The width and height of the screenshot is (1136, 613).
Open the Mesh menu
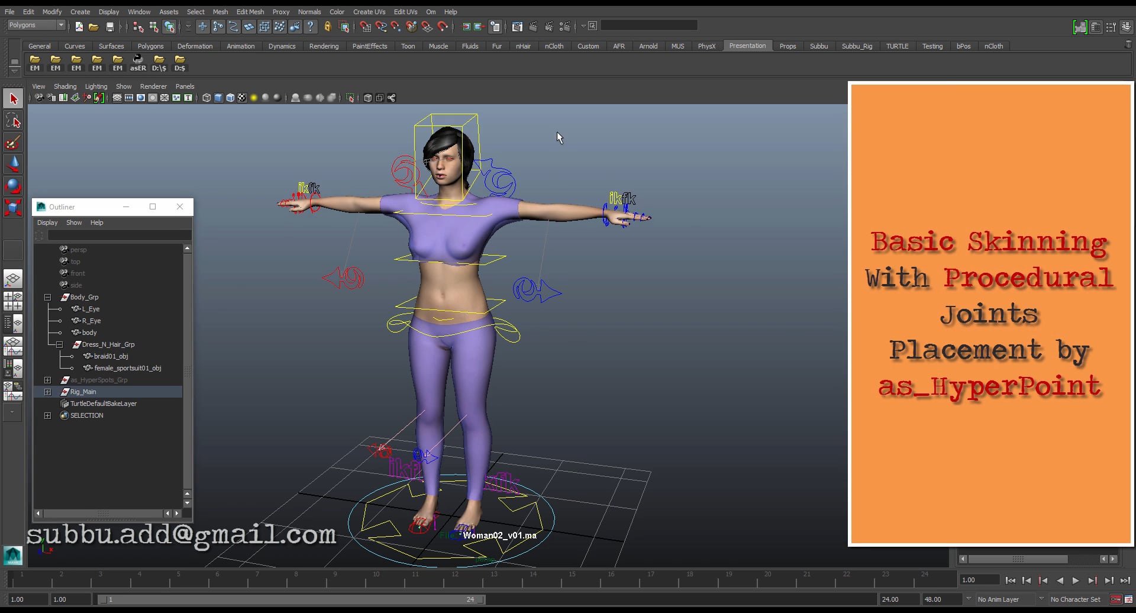pyautogui.click(x=220, y=11)
